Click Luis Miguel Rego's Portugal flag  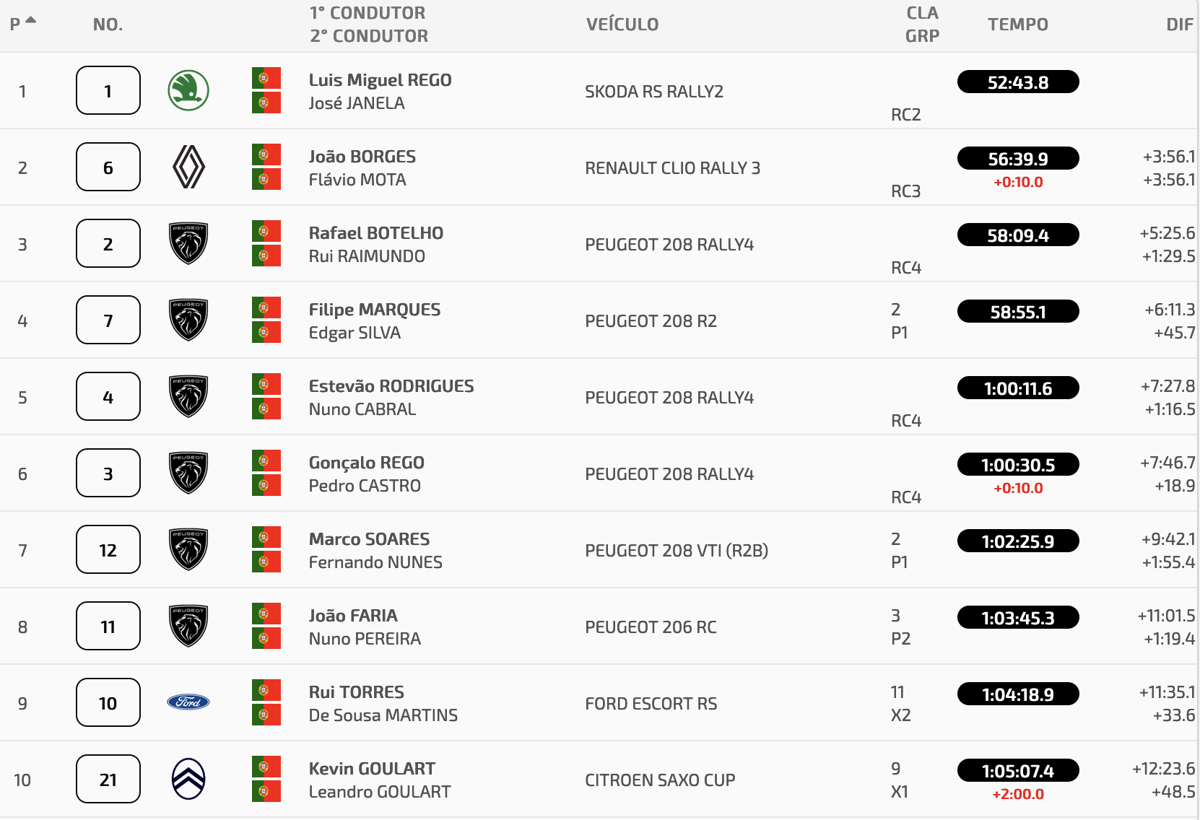point(266,78)
